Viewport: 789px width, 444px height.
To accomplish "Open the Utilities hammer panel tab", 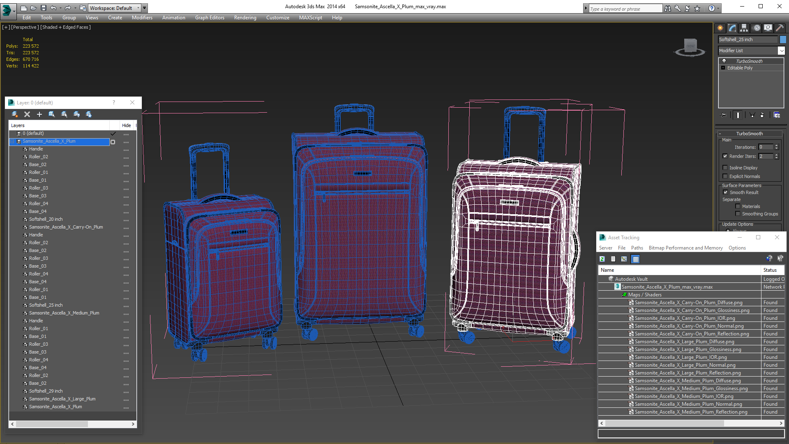I will (780, 28).
